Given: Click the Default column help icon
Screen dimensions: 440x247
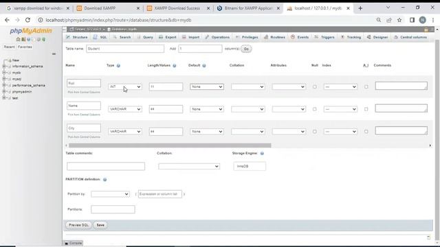Looking at the screenshot, I should tap(204, 66).
